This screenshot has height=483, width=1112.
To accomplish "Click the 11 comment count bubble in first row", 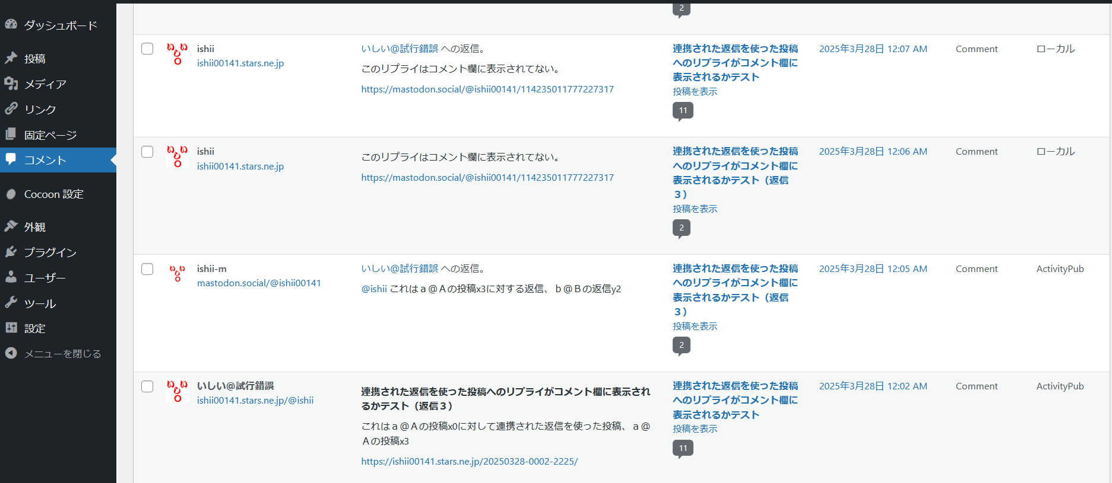I will tap(683, 110).
